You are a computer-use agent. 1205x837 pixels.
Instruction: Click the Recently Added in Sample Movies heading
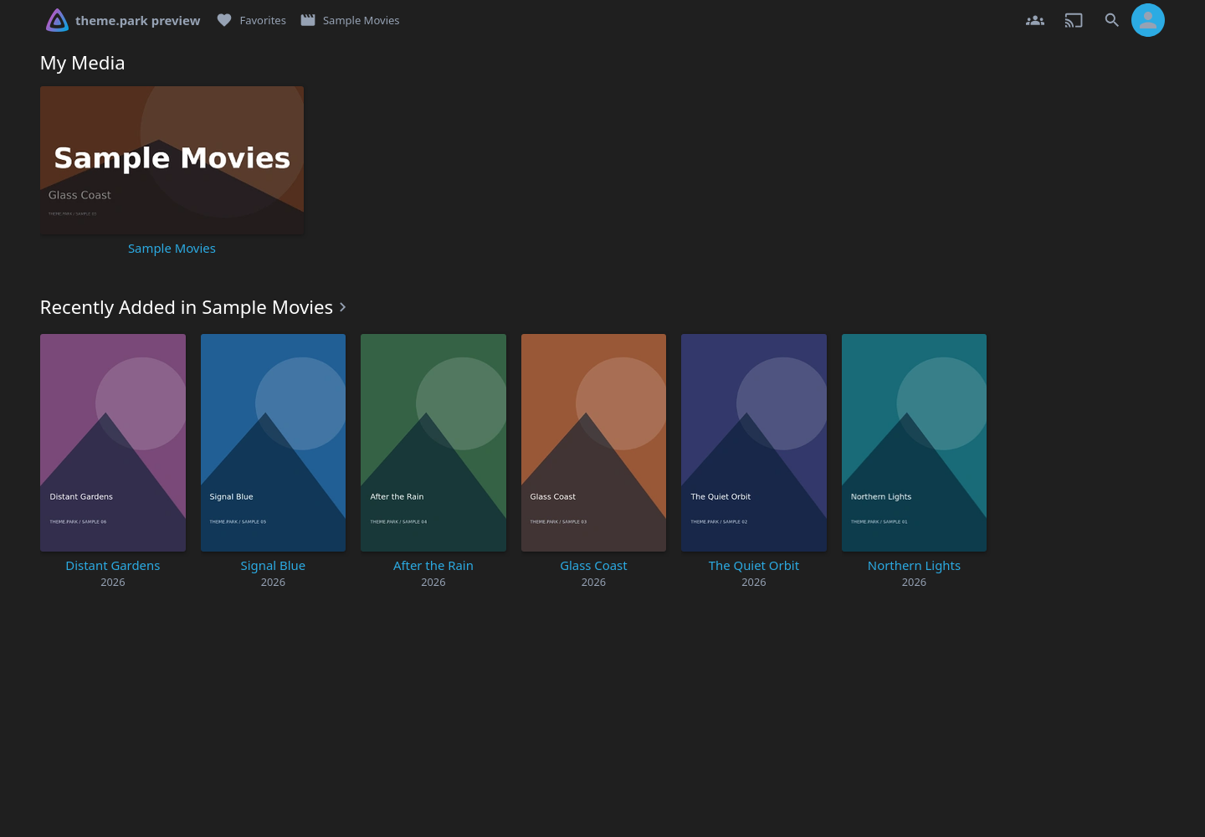coord(187,307)
